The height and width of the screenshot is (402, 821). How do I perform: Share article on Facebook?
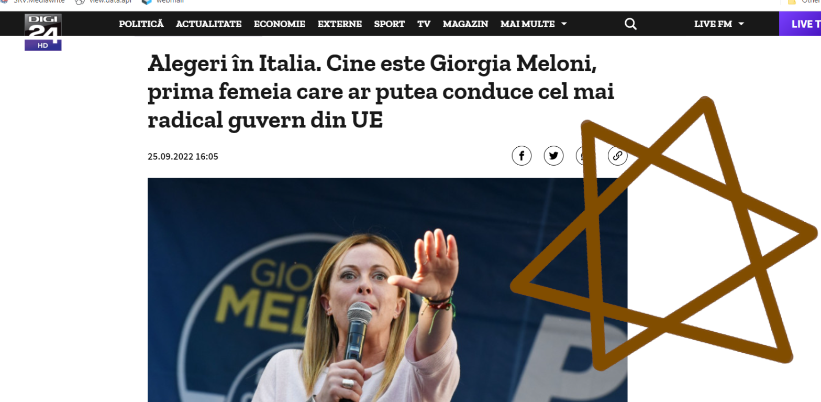click(x=522, y=156)
